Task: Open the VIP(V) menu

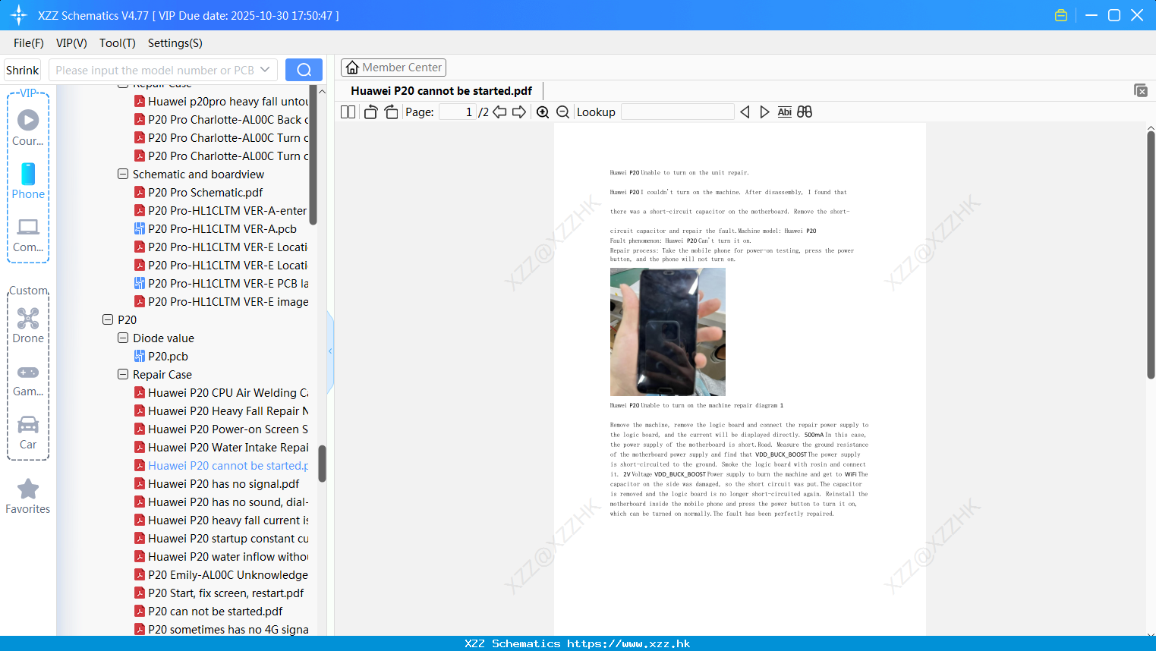Action: click(x=71, y=42)
